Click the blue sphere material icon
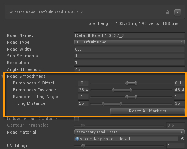Image resolution: width=187 pixels, height=149 pixels. click(77, 139)
